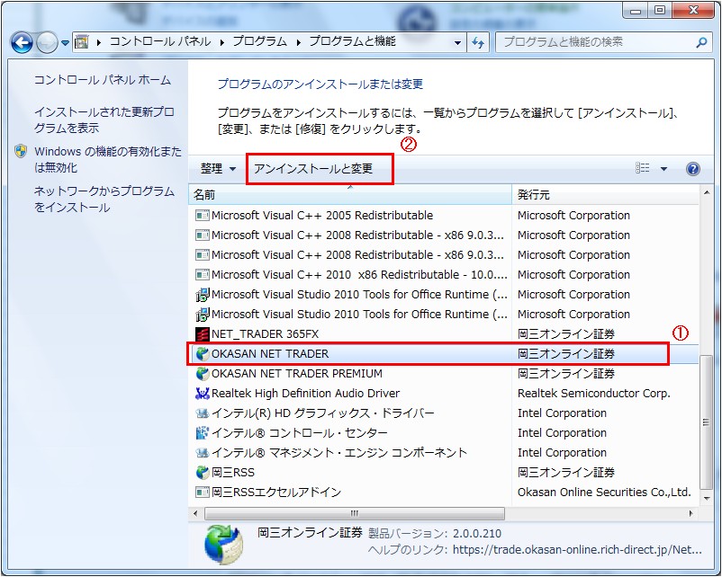The image size is (722, 577).
Task: Select 岡三RSS program entry
Action: click(x=444, y=472)
